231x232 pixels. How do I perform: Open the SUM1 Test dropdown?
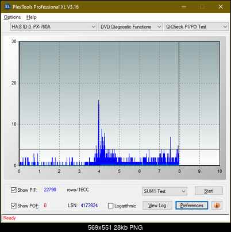click(x=165, y=191)
